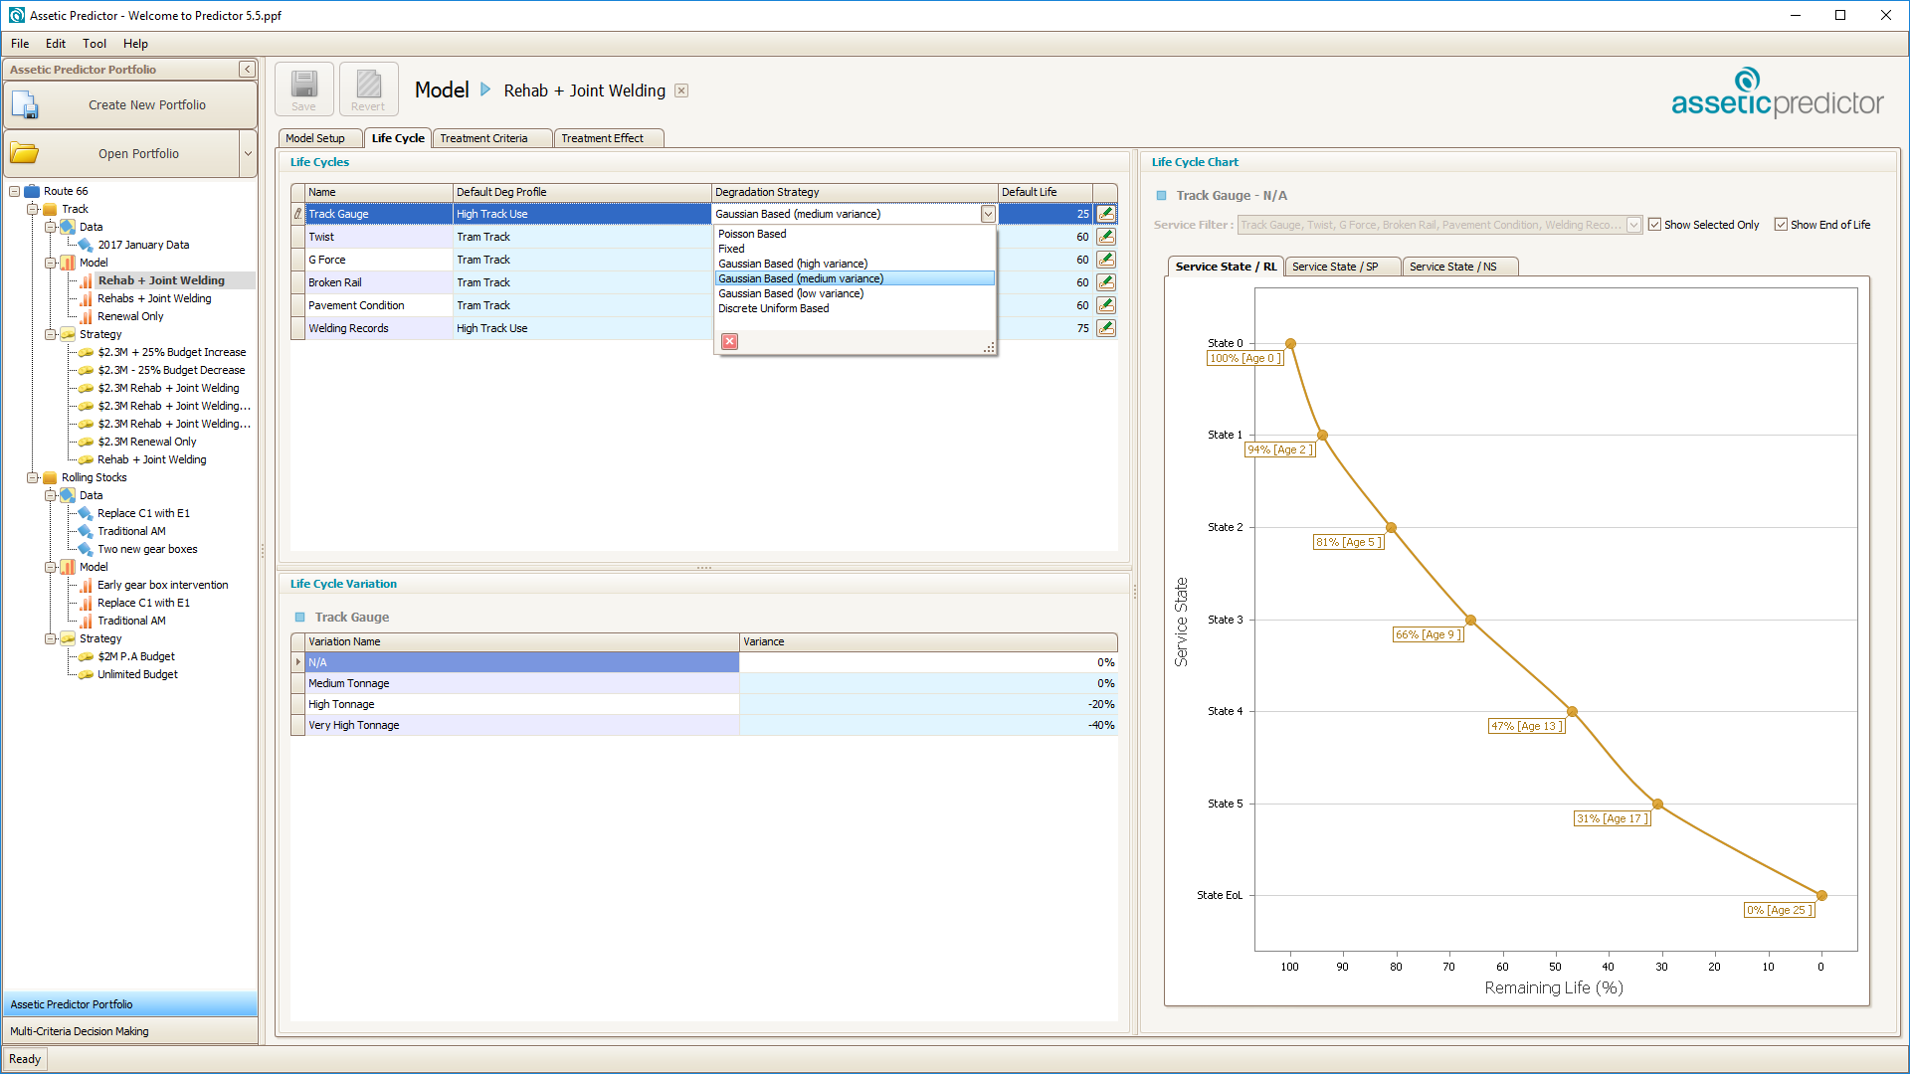Click Open Portfolio button
Viewport: 1910px width, 1074px height.
122,154
